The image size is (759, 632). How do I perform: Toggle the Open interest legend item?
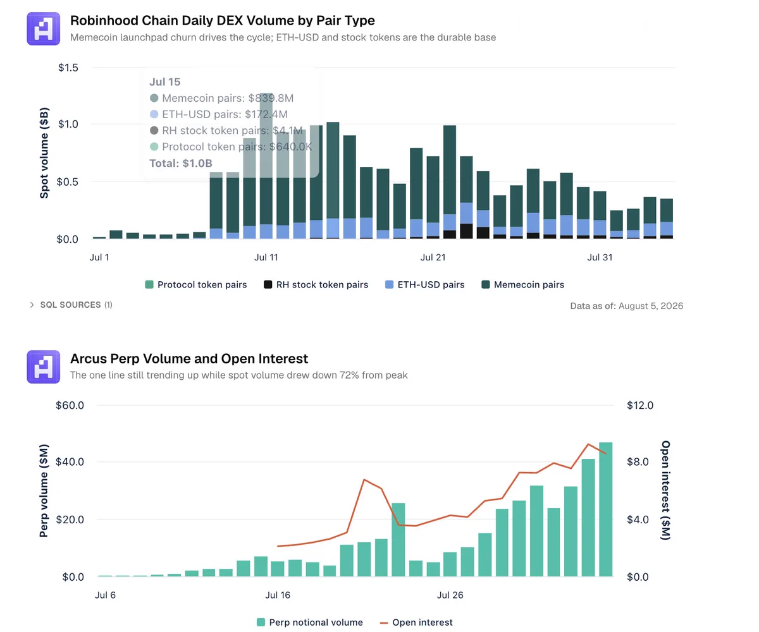[x=416, y=623]
